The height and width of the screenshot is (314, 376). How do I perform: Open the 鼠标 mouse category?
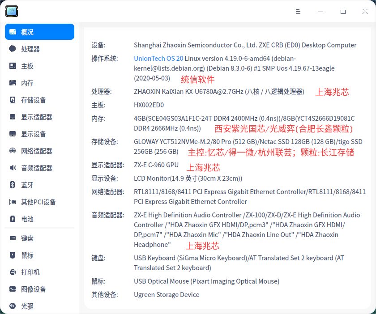27,255
